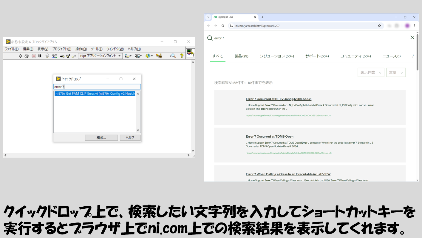Open a new browser tab with plus

click(x=262, y=17)
